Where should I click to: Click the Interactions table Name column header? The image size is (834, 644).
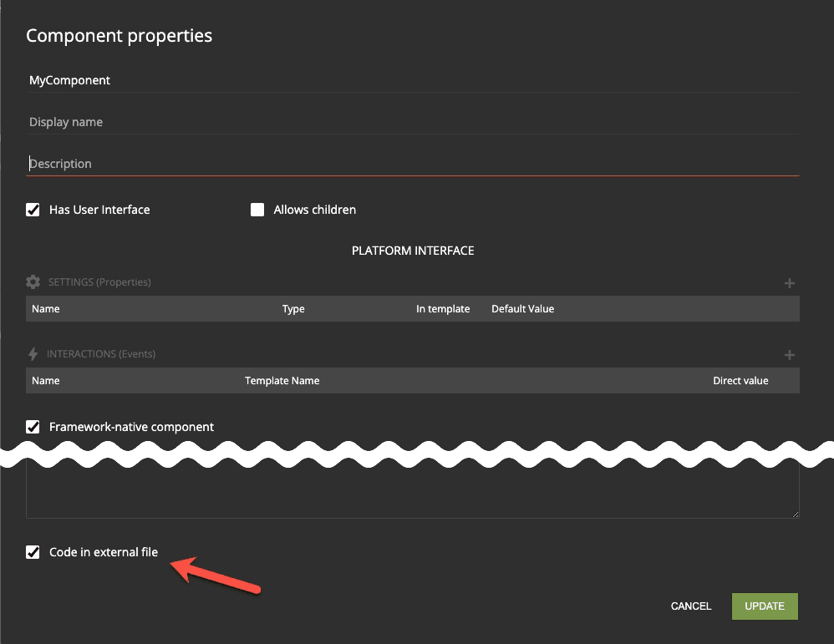[x=46, y=381]
